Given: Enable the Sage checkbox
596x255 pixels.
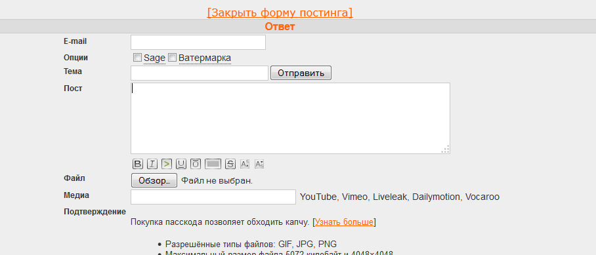Looking at the screenshot, I should coord(137,58).
